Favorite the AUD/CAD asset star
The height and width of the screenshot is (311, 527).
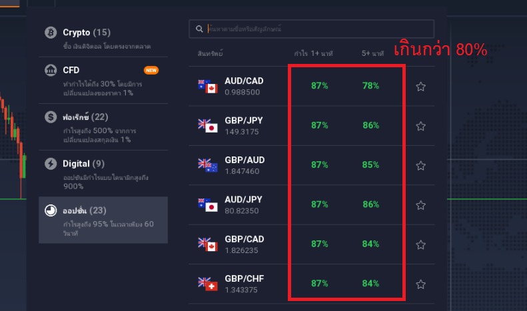(421, 87)
